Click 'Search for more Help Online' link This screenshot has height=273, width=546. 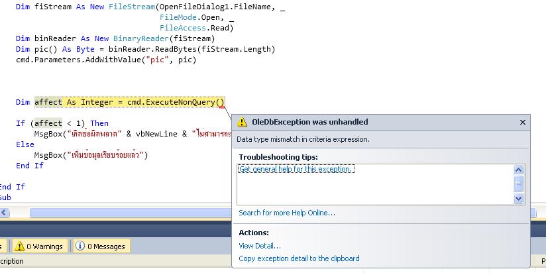[x=286, y=213]
